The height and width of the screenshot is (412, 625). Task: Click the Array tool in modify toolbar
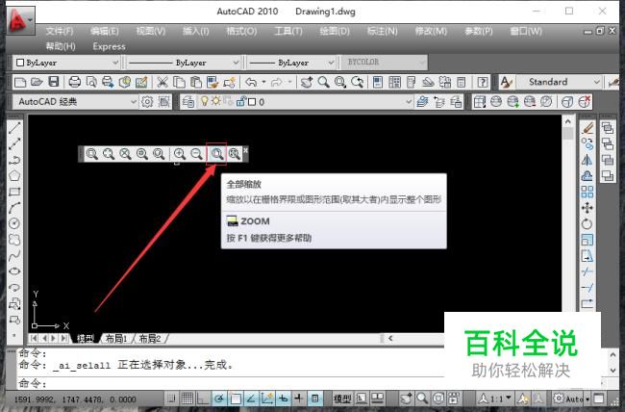[x=587, y=192]
